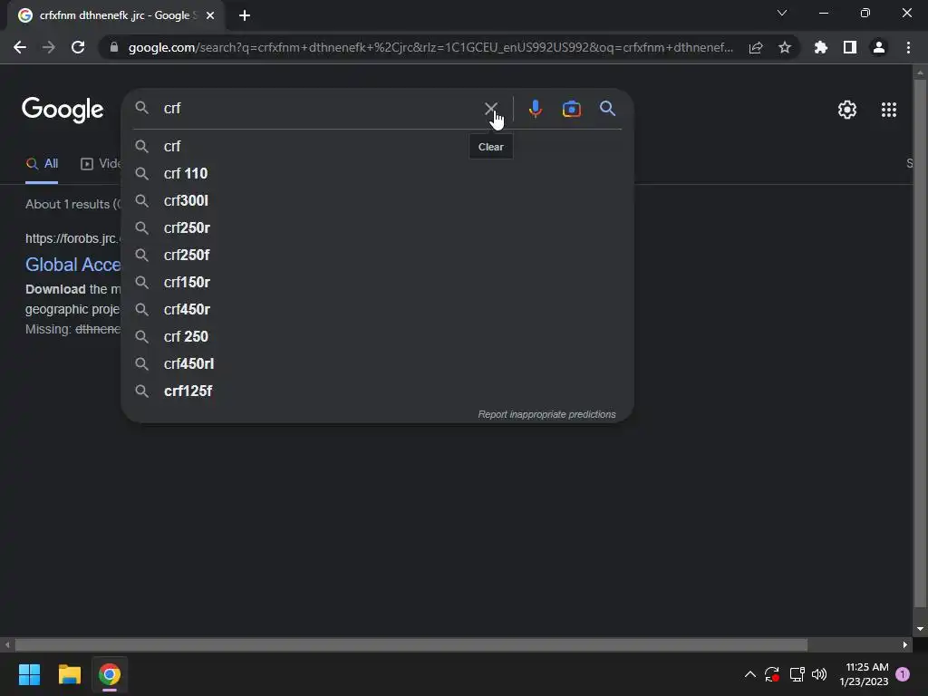Image resolution: width=928 pixels, height=696 pixels.
Task: Open the Extensions puzzle menu
Action: [821, 47]
